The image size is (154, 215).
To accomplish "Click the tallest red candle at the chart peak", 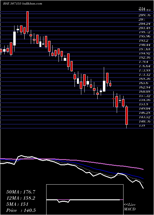I will 28,22.
